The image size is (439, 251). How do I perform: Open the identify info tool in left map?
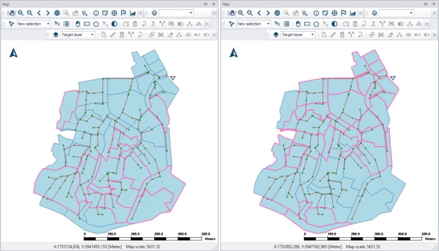click(96, 13)
